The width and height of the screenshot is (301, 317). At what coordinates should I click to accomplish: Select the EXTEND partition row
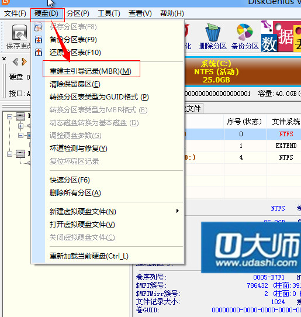click(x=243, y=146)
